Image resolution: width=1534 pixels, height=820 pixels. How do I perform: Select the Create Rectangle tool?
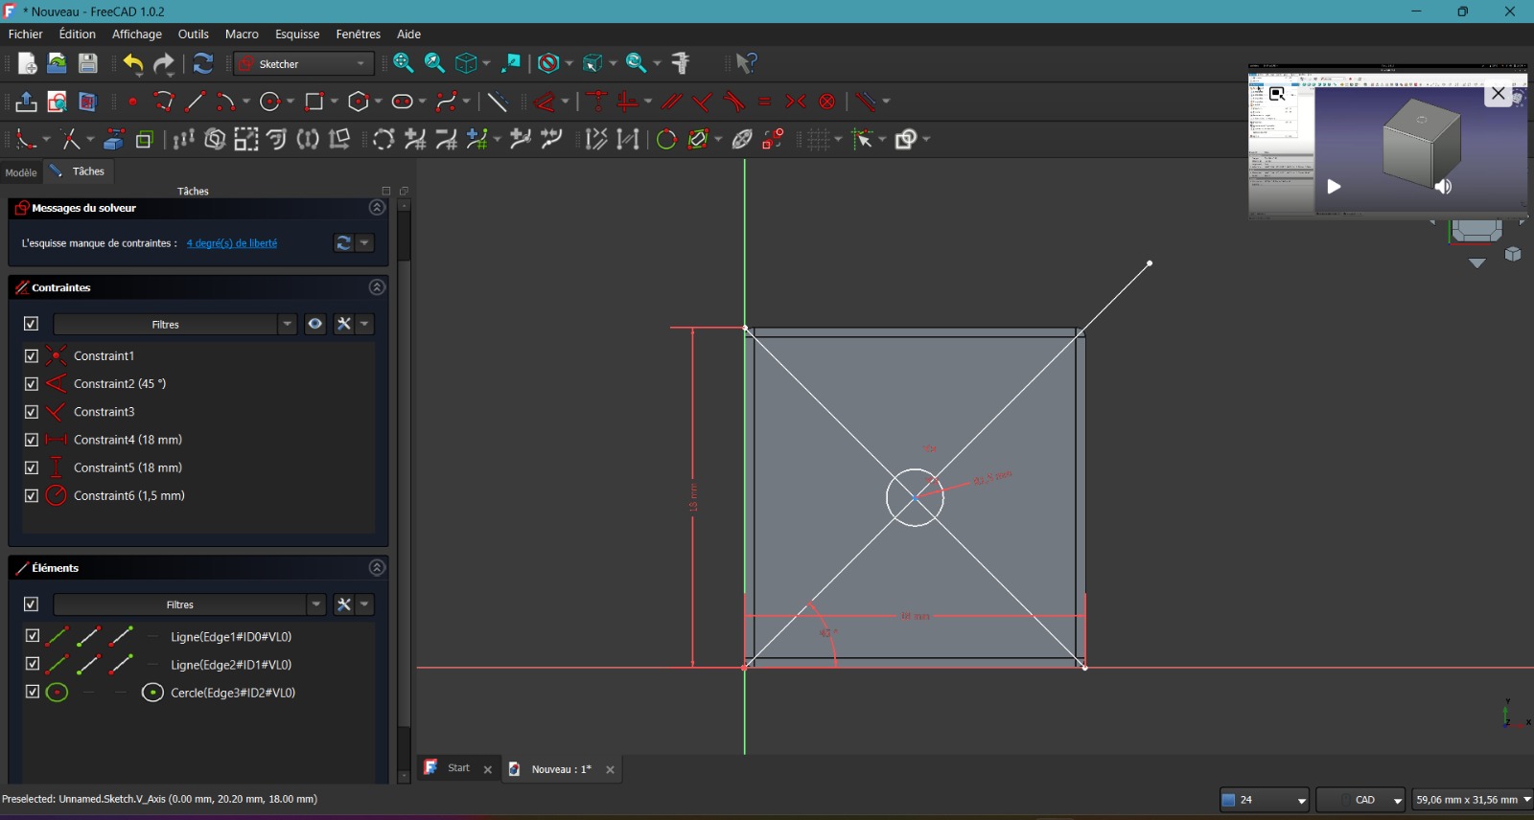[x=314, y=102]
